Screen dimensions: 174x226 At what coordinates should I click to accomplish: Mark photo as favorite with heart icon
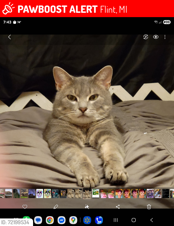point(25,207)
